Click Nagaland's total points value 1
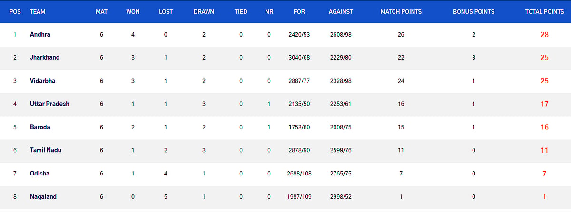 (544, 197)
